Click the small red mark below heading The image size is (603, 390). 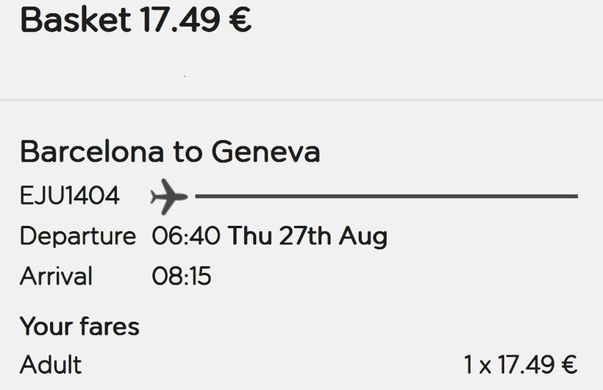click(x=184, y=76)
